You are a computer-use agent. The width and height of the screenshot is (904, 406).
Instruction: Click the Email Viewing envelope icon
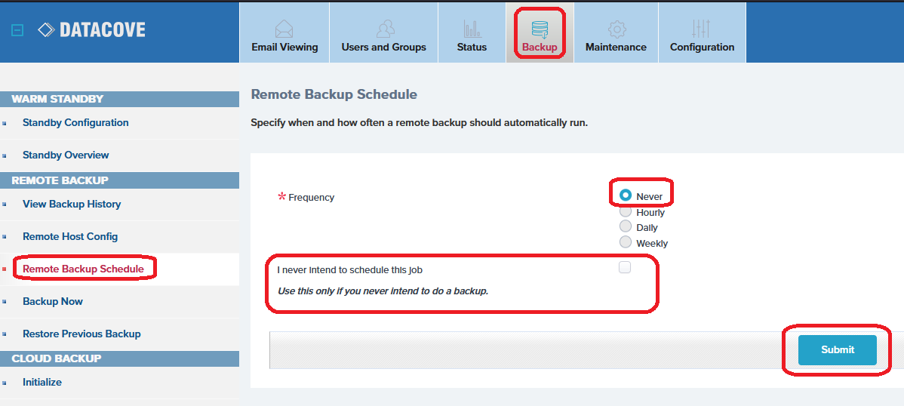tap(284, 29)
